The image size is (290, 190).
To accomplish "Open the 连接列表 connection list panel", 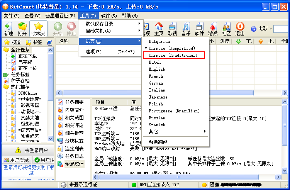I will [x=71, y=149].
